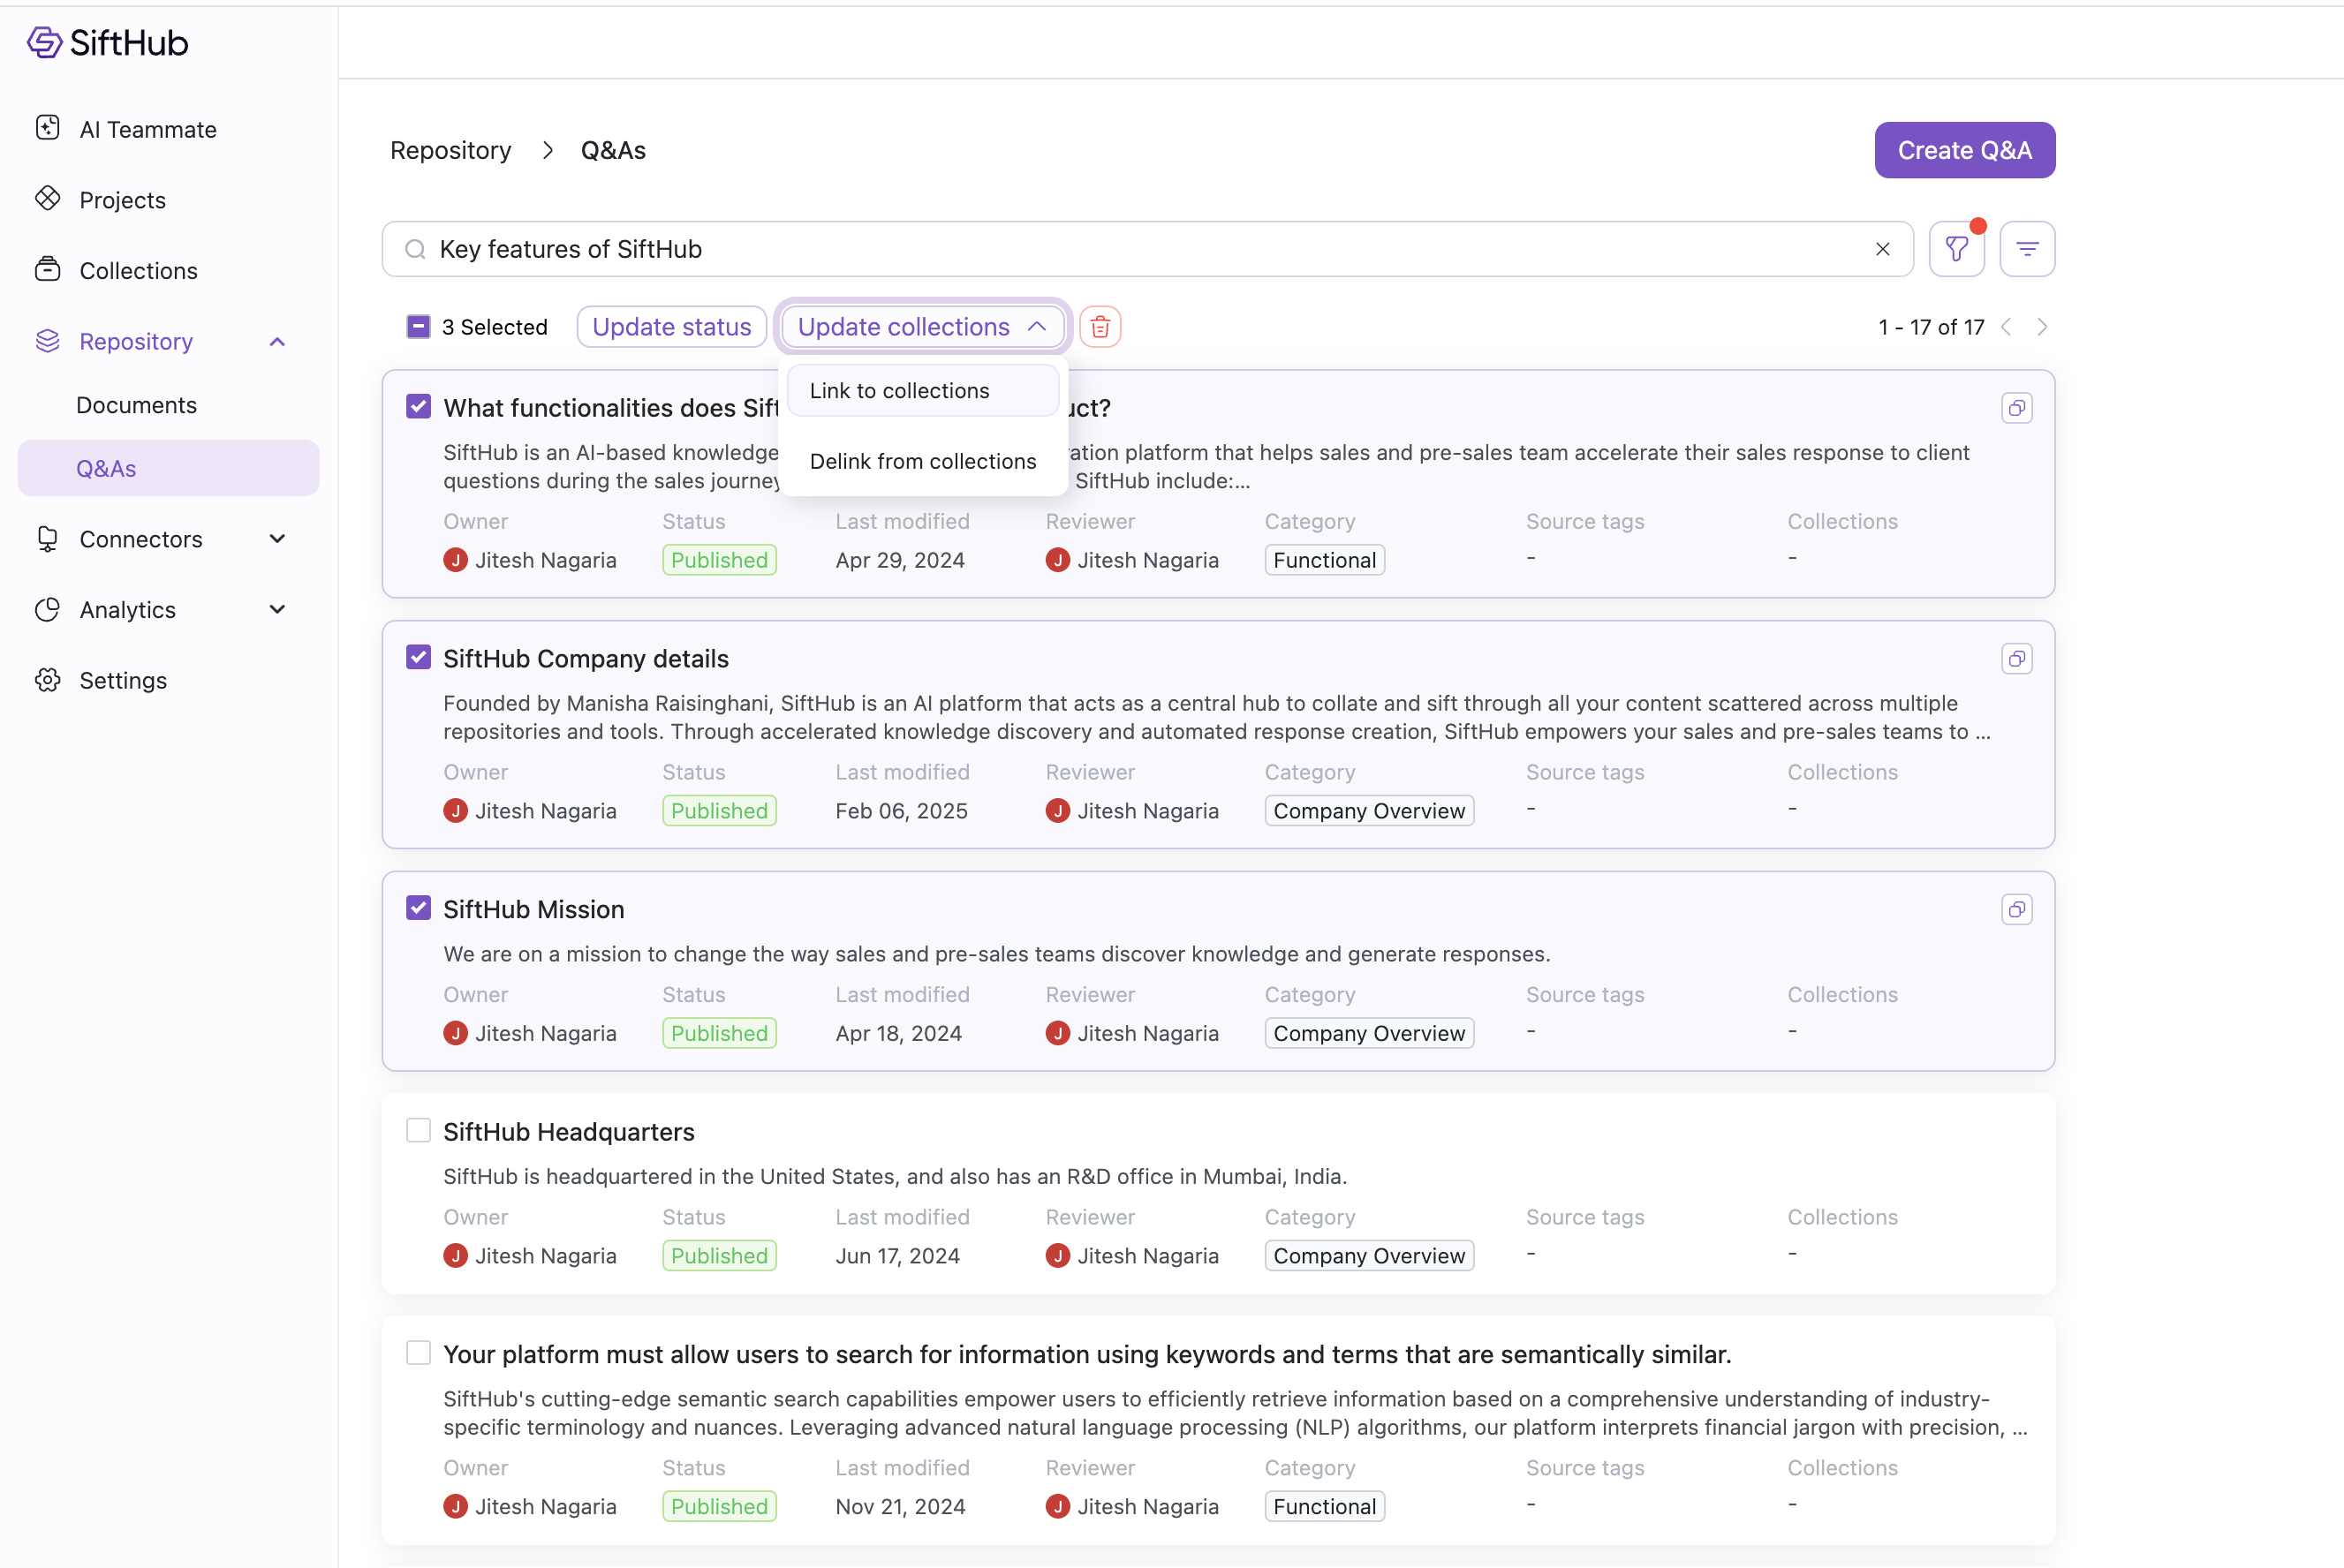Viewport: 2344px width, 1568px height.
Task: Clear the search field with X
Action: pos(1882,249)
